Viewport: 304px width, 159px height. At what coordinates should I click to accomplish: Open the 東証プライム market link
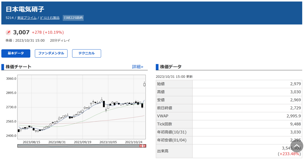[27, 18]
